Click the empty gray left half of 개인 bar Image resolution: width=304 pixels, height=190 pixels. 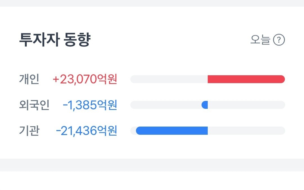(169, 79)
